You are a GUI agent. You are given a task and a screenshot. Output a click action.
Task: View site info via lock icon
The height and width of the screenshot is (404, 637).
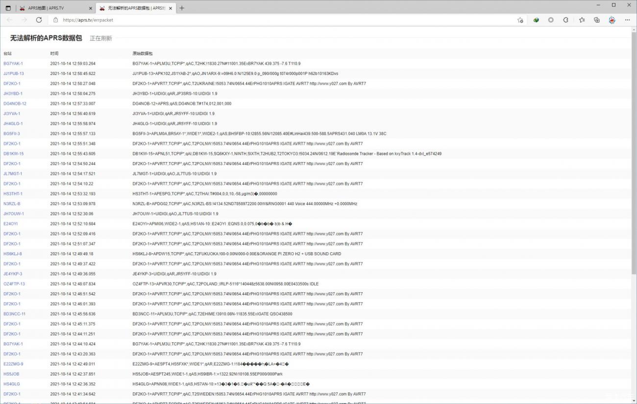pos(55,20)
